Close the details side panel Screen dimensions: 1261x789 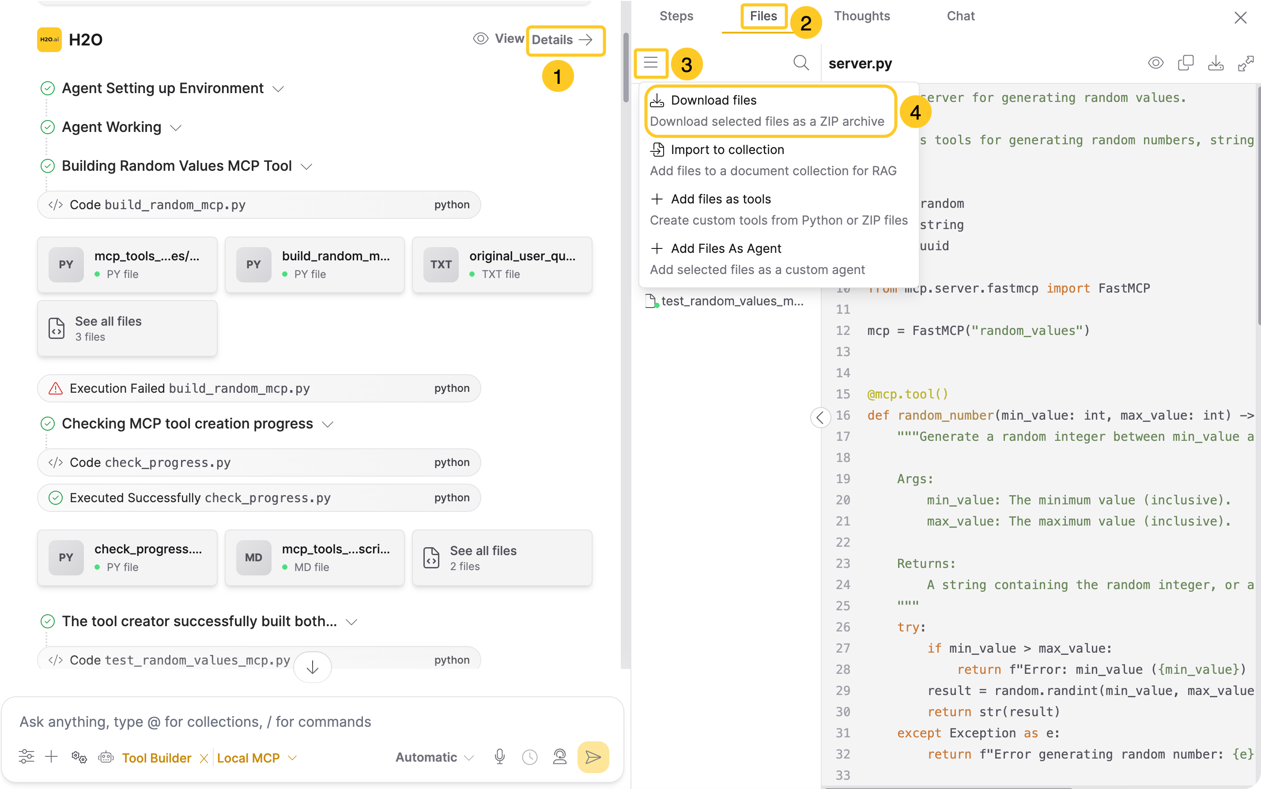[1240, 17]
